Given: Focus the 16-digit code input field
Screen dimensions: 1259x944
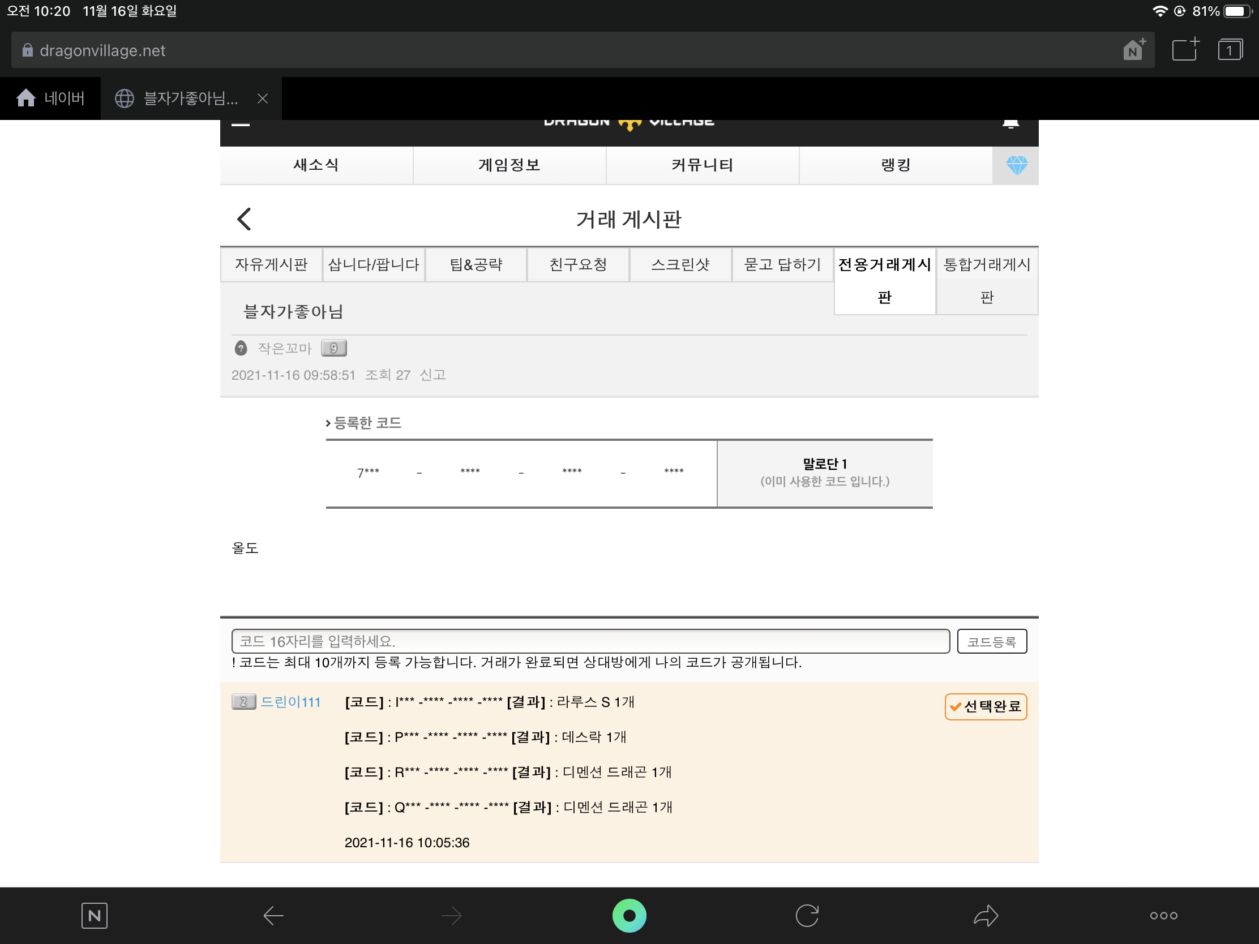Looking at the screenshot, I should coord(590,641).
